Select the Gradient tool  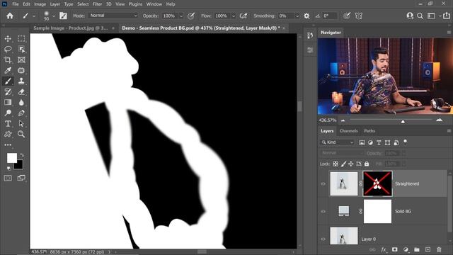pos(8,102)
